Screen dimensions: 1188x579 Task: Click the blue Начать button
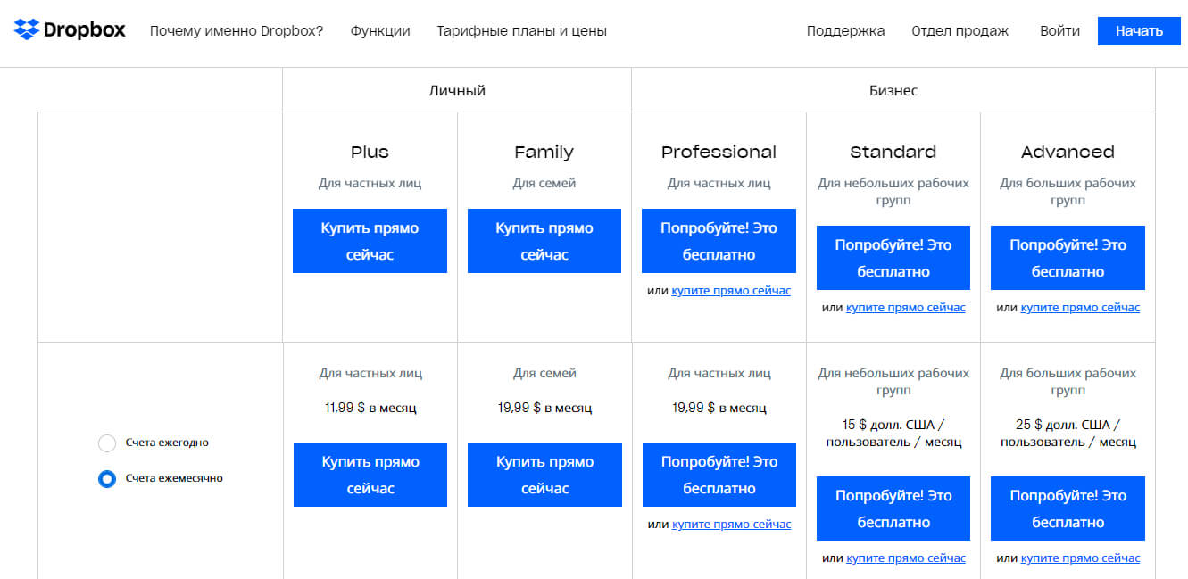[1139, 30]
